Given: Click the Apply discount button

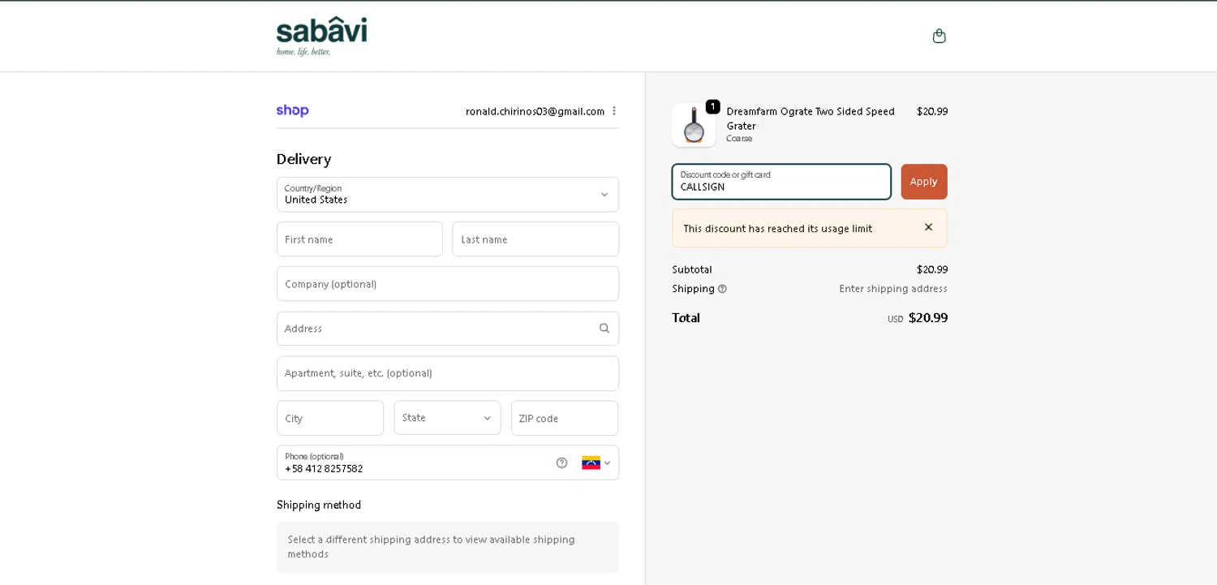Looking at the screenshot, I should pos(924,182).
